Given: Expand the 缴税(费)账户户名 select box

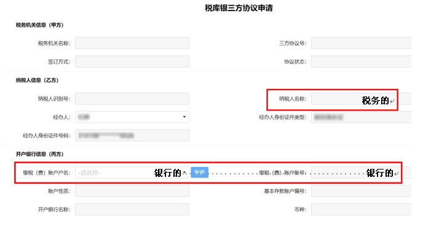Looking at the screenshot, I should point(132,173).
